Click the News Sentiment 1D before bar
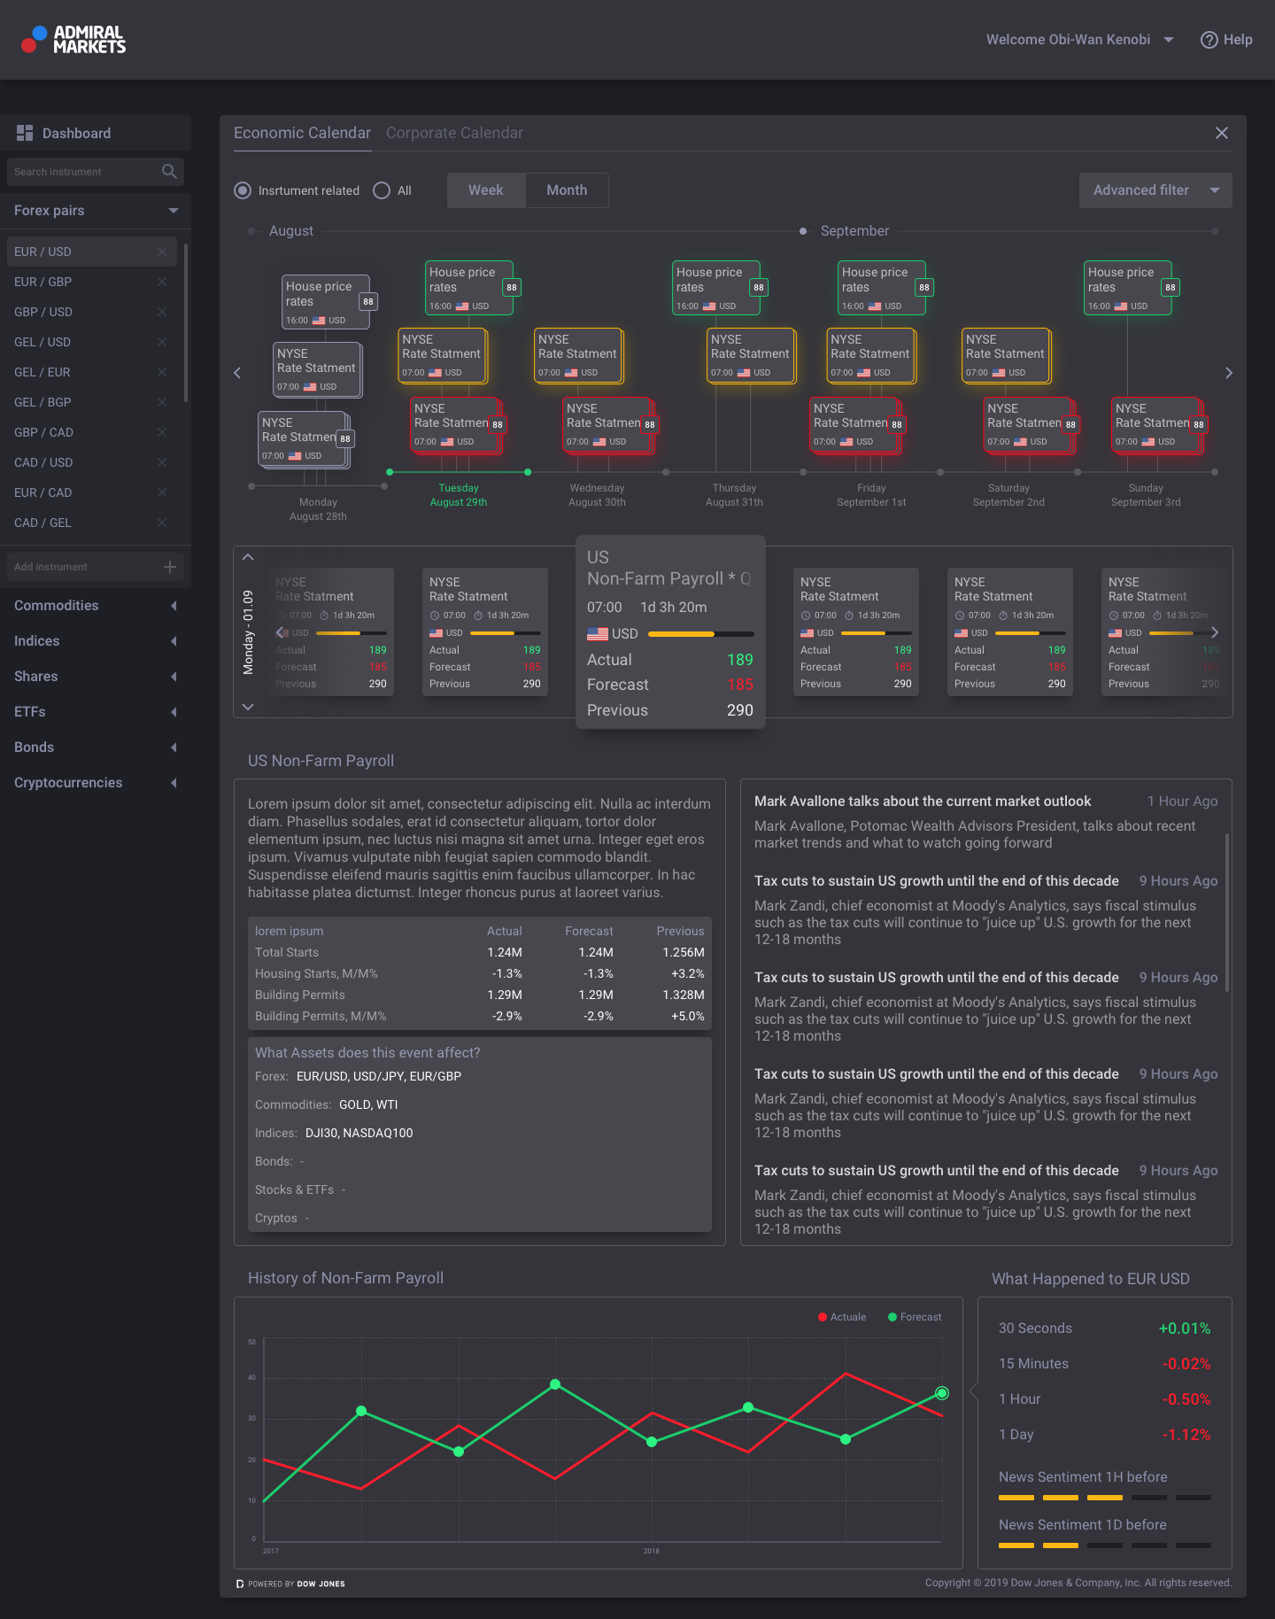Viewport: 1275px width, 1619px height. [x=1105, y=1545]
